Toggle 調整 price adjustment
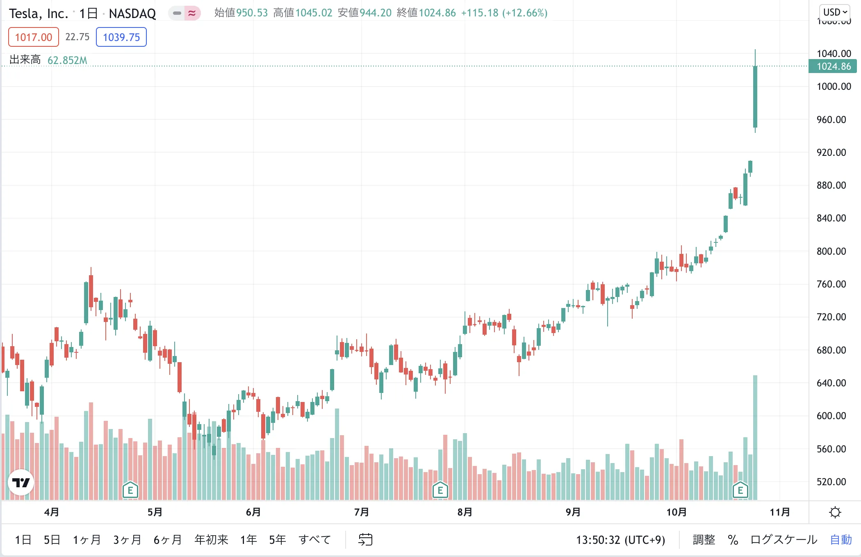The width and height of the screenshot is (861, 557). coord(704,540)
